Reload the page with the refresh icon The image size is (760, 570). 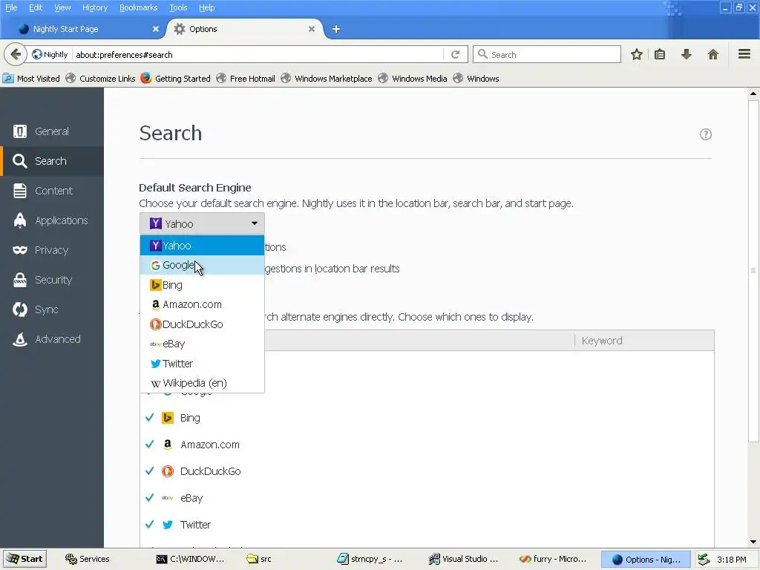[x=455, y=54]
